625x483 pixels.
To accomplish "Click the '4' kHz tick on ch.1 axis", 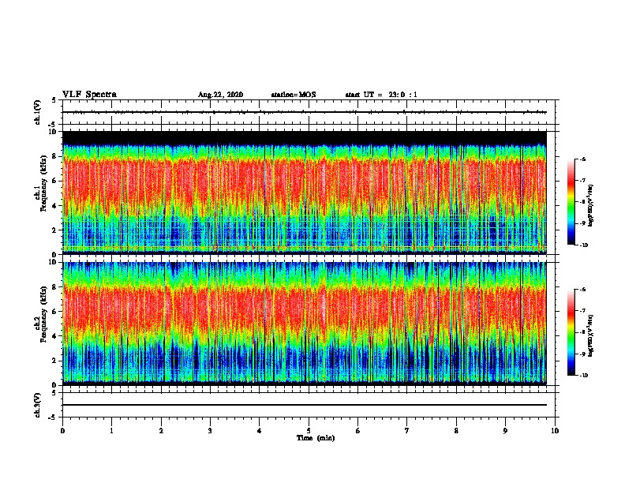I will tap(55, 206).
